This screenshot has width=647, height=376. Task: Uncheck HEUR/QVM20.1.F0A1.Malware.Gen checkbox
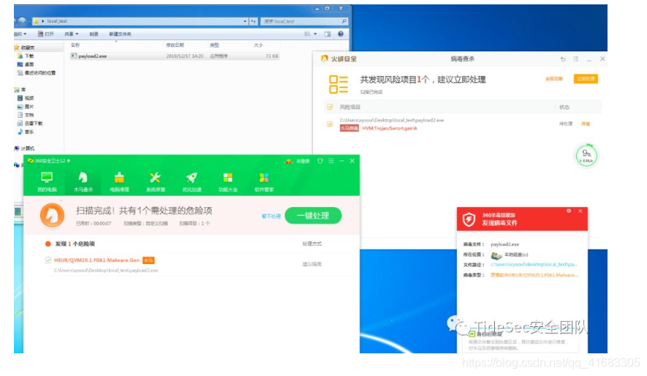tap(48, 260)
